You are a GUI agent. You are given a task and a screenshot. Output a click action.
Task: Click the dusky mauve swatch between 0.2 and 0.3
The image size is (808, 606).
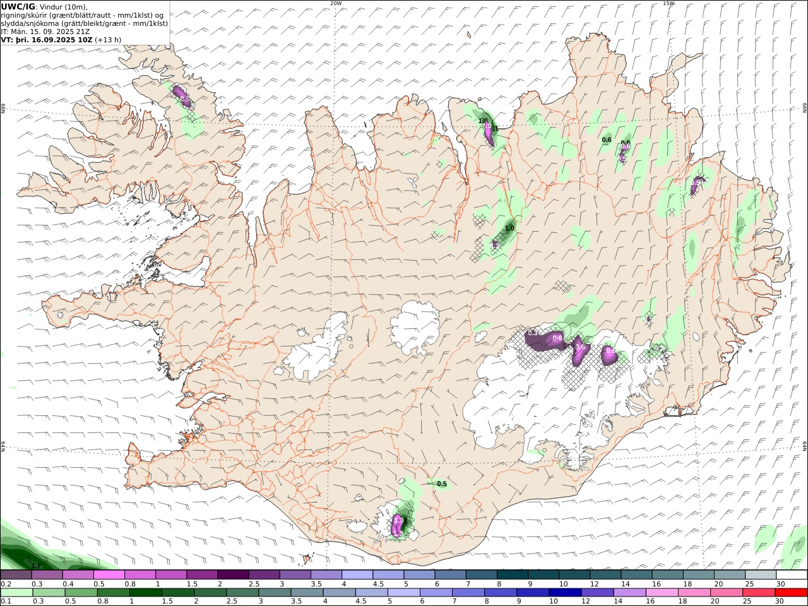pos(16,574)
